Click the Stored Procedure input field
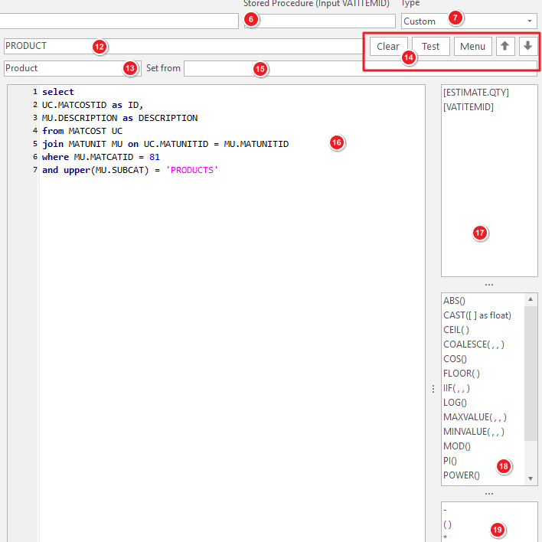 tap(320, 21)
